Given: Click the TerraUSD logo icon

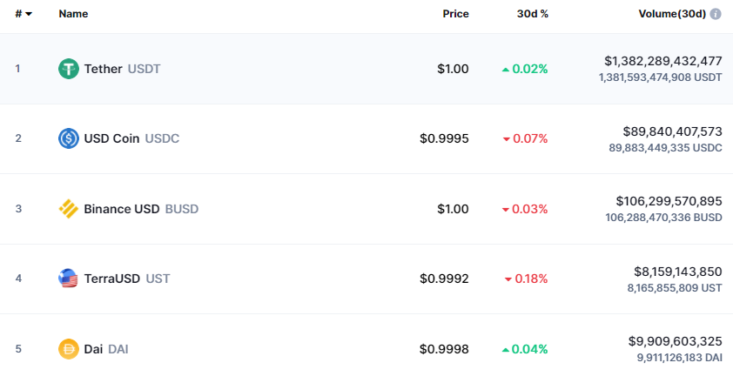Looking at the screenshot, I should coord(69,279).
